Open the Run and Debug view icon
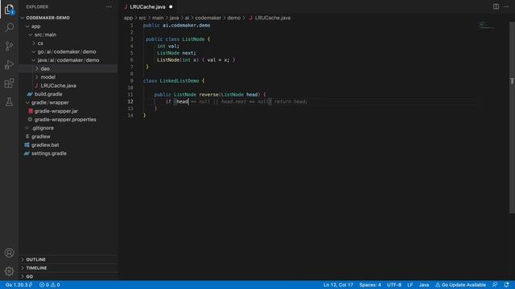The image size is (515, 289). point(9,64)
